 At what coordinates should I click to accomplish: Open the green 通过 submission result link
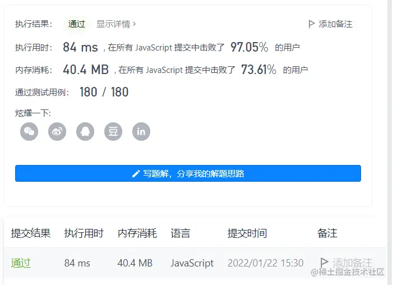[x=21, y=263]
